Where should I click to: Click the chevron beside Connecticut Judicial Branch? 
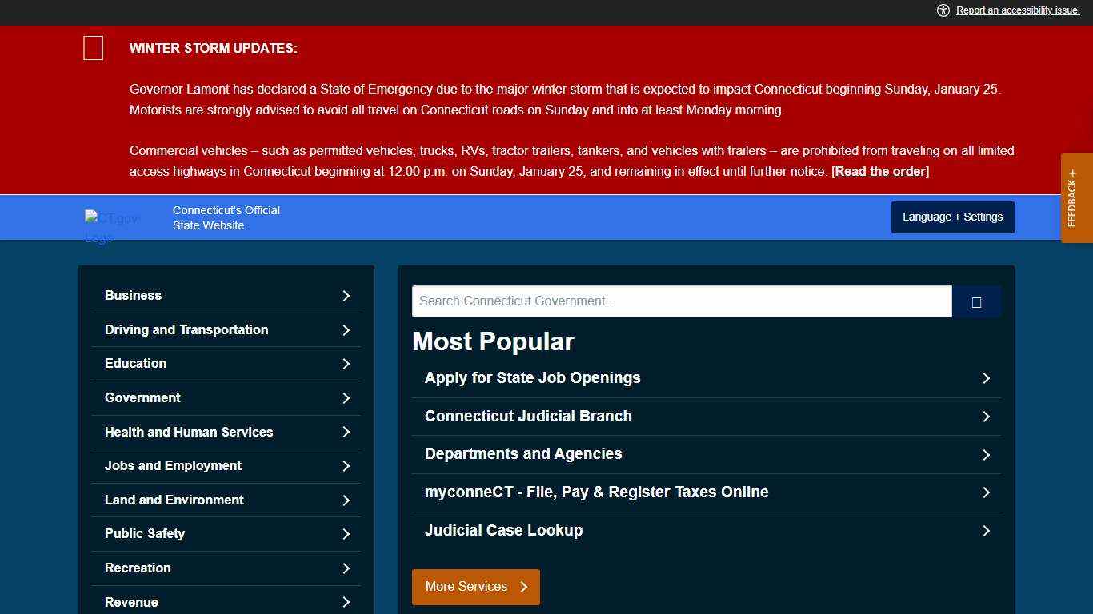[987, 417]
